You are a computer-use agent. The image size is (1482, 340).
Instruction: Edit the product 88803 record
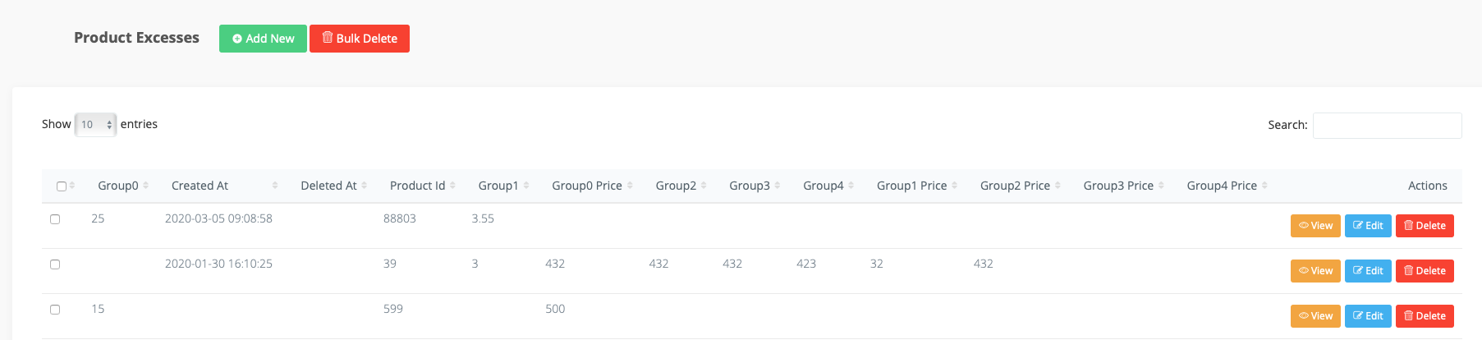(1368, 226)
